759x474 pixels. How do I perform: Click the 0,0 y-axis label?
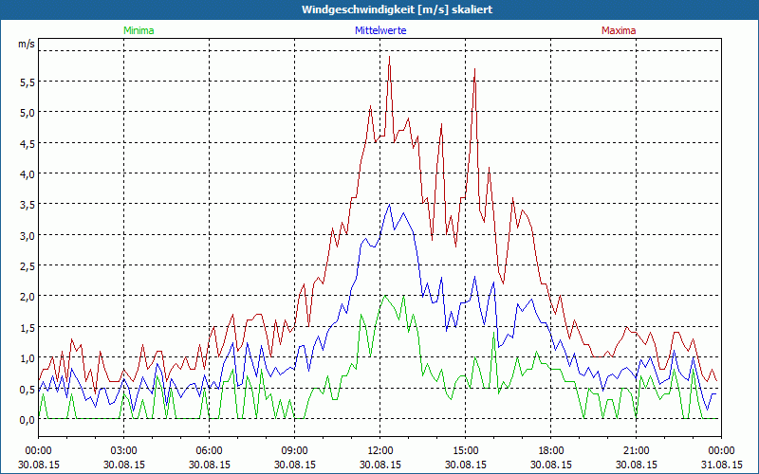27,420
